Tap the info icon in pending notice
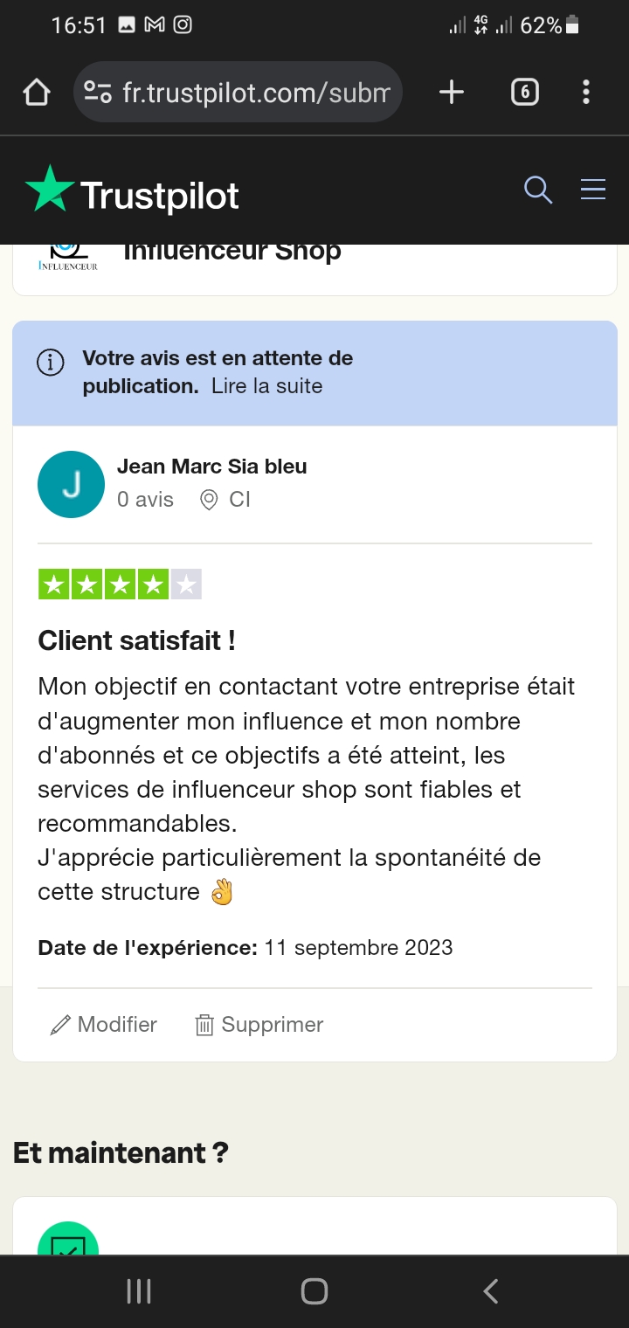The height and width of the screenshot is (1328, 629). click(51, 362)
